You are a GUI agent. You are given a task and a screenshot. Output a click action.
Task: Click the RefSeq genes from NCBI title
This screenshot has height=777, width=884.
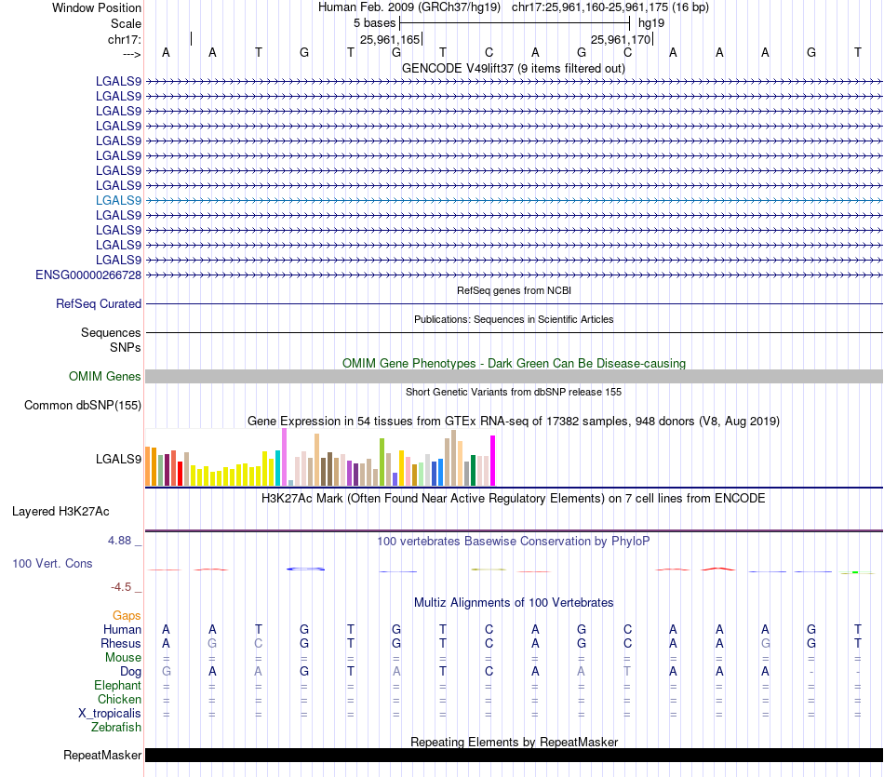click(x=514, y=290)
